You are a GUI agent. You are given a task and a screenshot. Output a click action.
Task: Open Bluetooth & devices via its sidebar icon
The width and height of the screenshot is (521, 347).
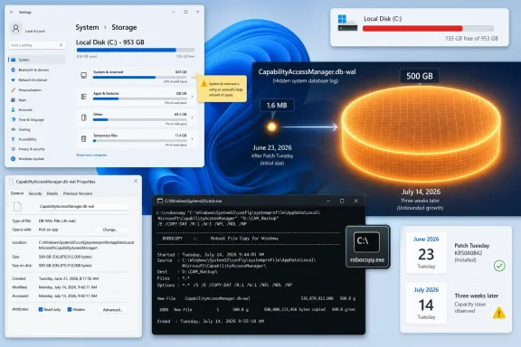tap(14, 70)
